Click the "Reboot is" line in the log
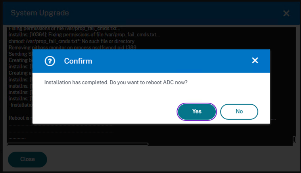Image resolution: width=301 pixels, height=173 pixels. point(20,118)
